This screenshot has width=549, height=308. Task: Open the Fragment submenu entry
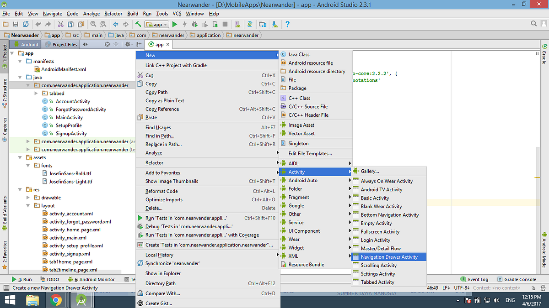316,197
